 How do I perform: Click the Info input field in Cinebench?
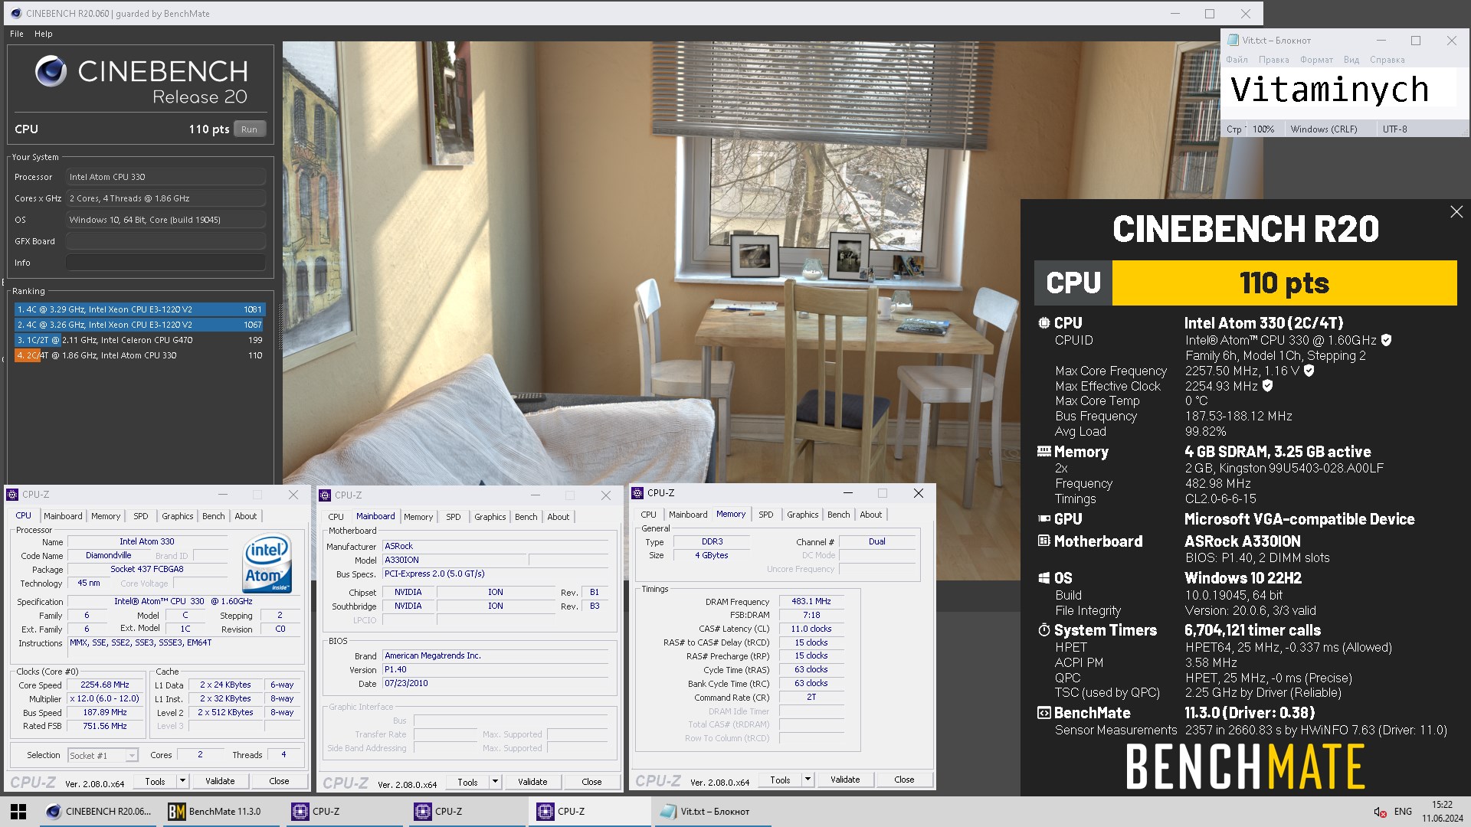(x=165, y=263)
